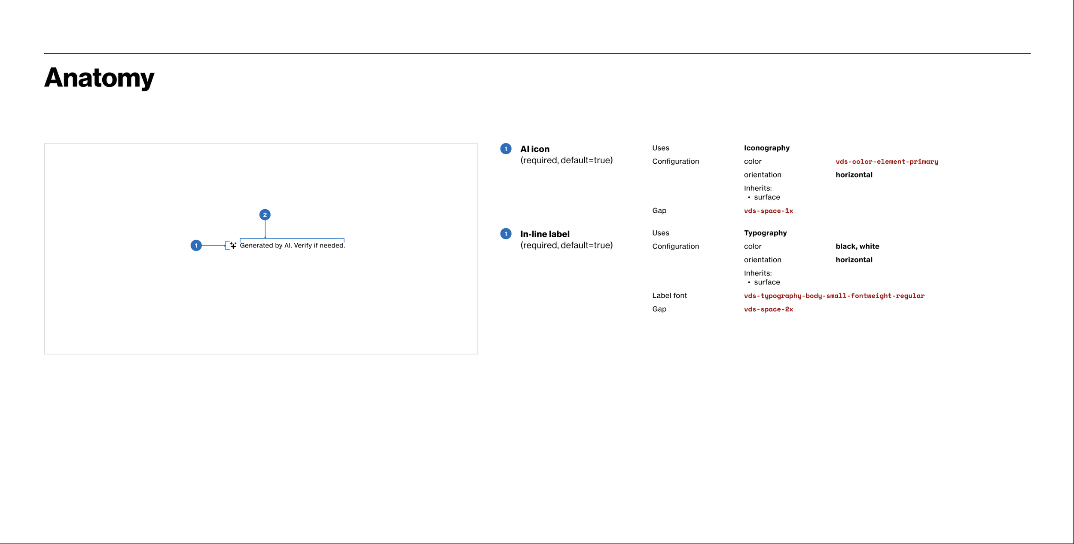Viewport: 1074px width, 544px height.
Task: Click the line connecting marker 1 to the icon
Action: (x=213, y=246)
